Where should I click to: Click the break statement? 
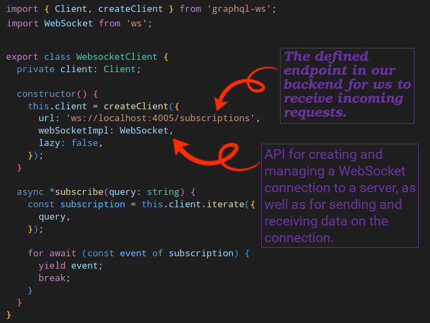pyautogui.click(x=54, y=278)
